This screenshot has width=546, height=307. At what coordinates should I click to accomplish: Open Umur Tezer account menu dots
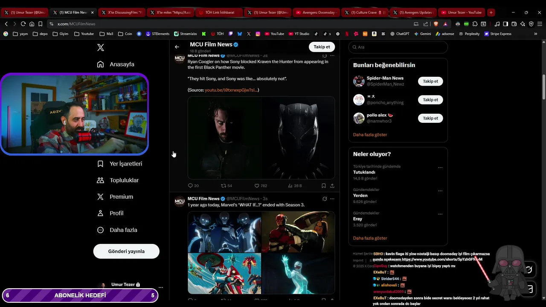(160, 287)
